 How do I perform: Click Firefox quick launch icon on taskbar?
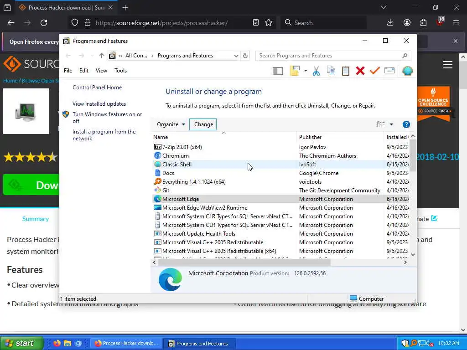(57, 343)
